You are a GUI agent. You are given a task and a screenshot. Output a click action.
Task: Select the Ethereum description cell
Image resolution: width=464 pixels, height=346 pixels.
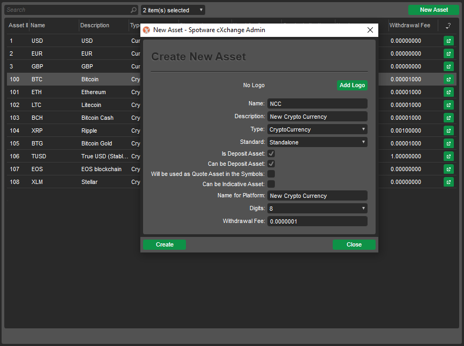[94, 92]
